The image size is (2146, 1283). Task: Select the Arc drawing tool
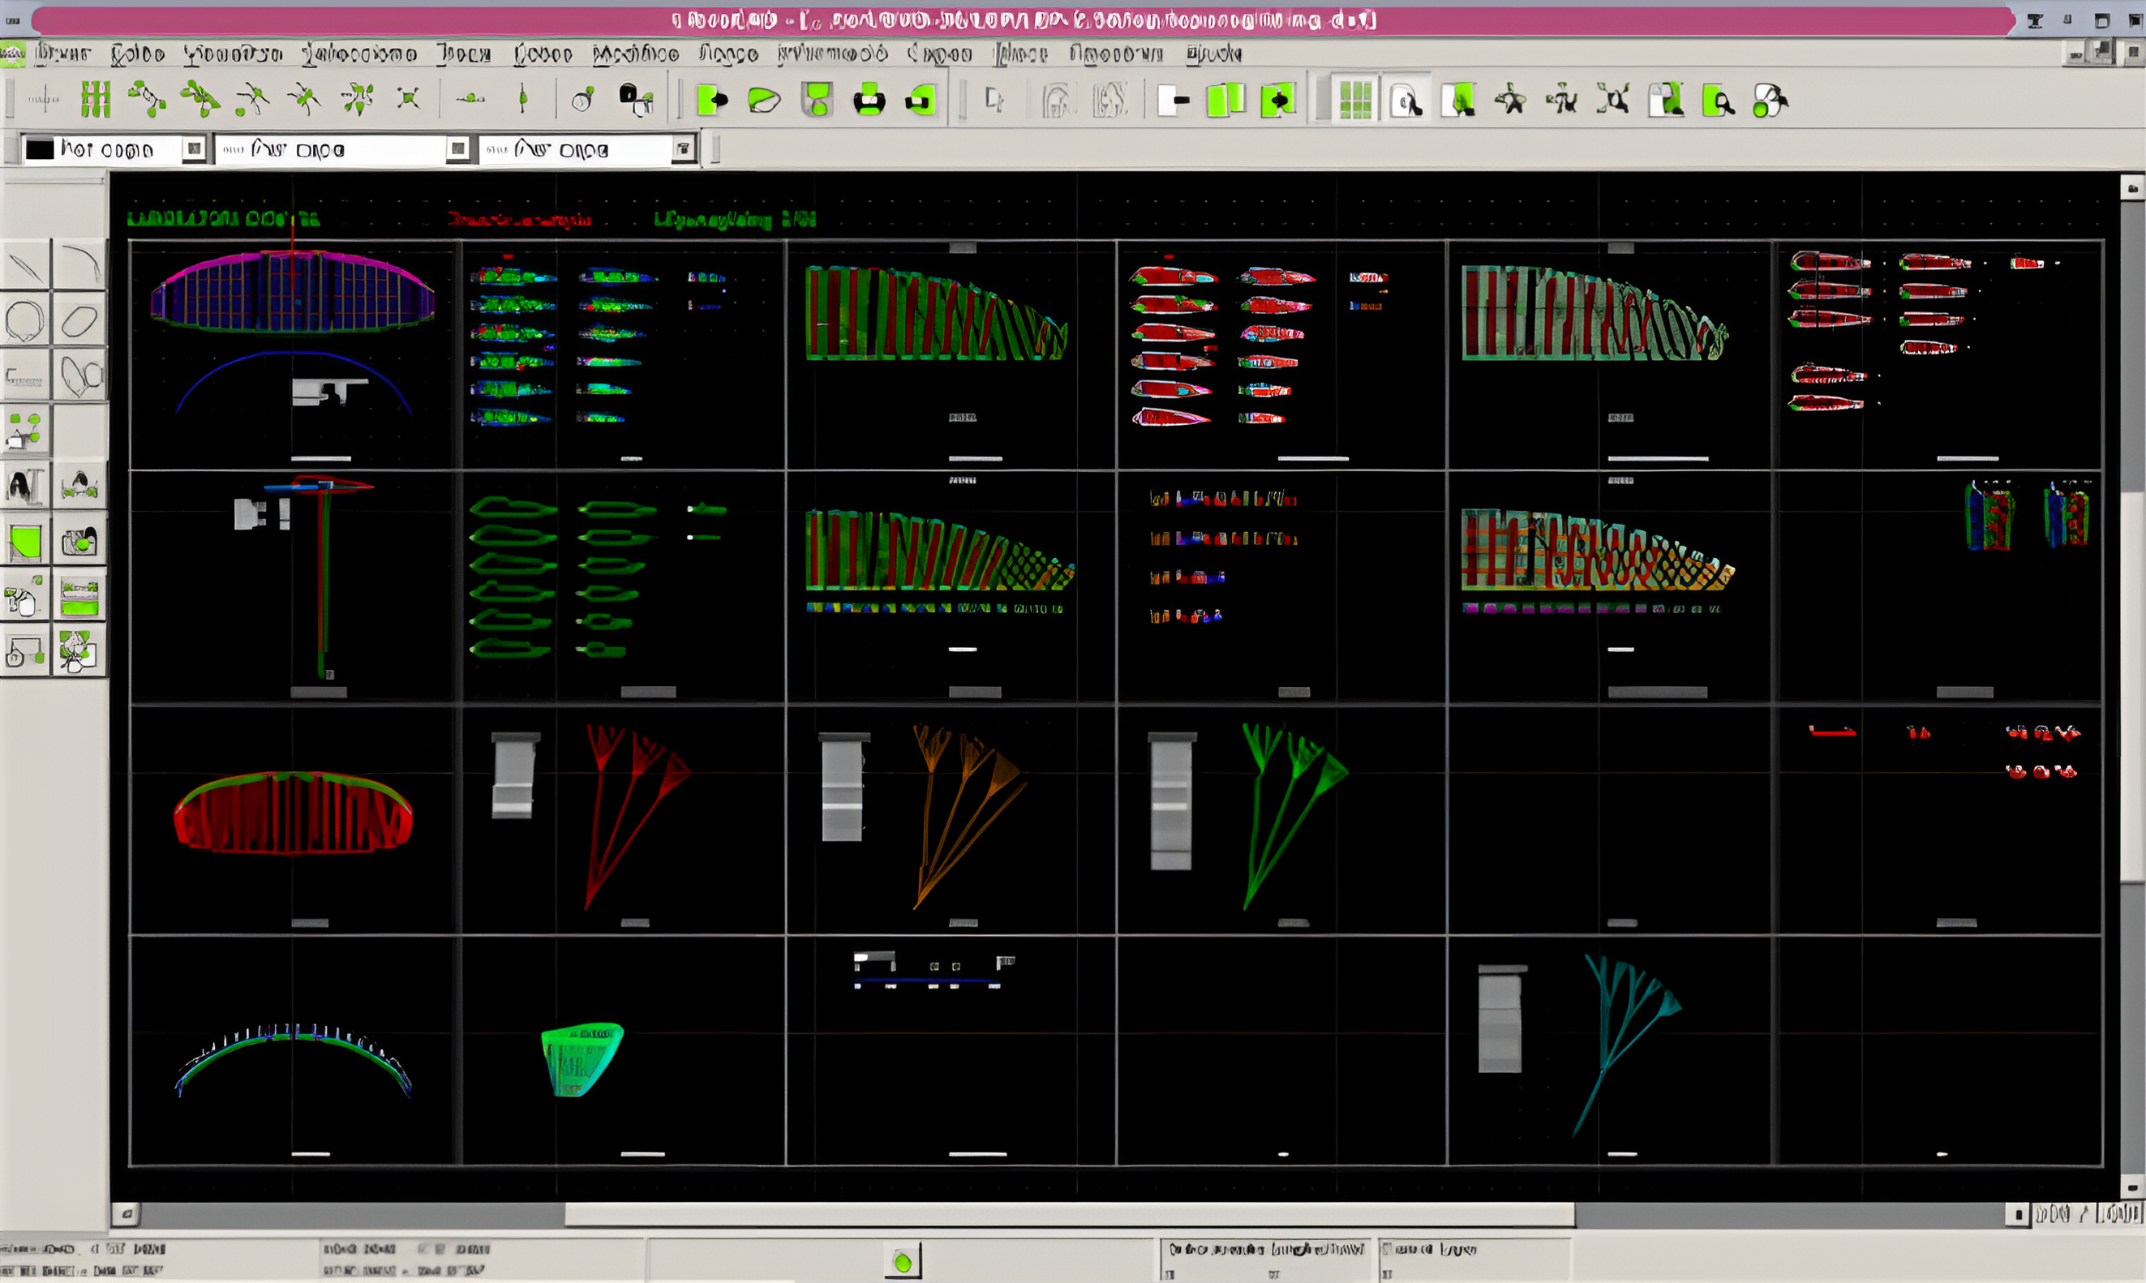pyautogui.click(x=79, y=264)
